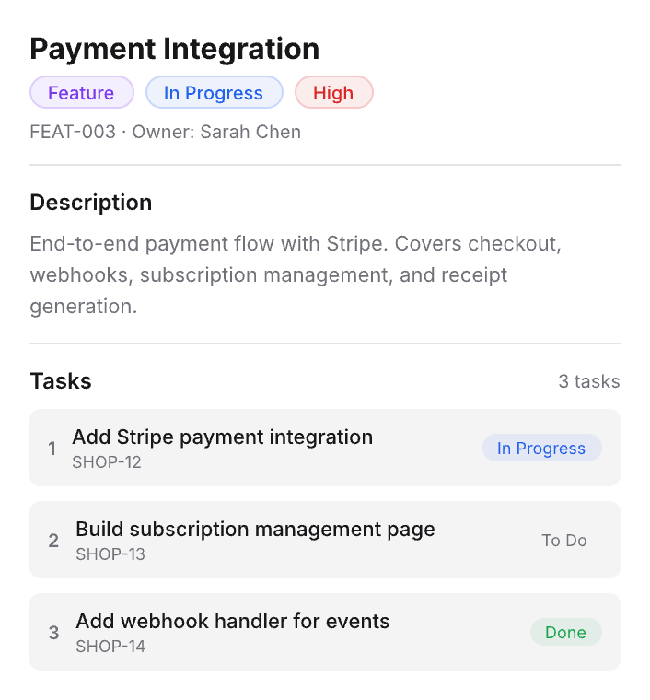Select the red High priority badge
Viewport: 650px width, 700px height.
tap(333, 93)
